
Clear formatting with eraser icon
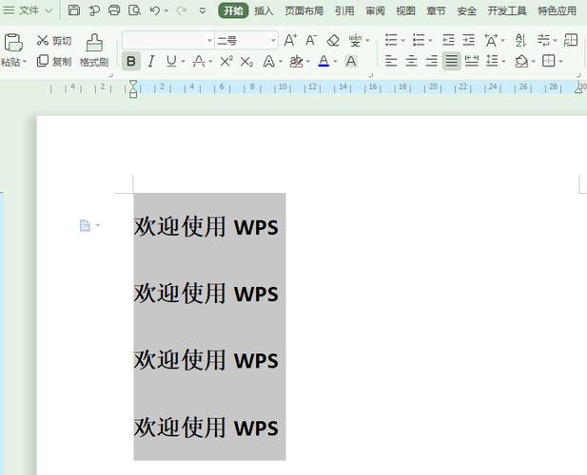pyautogui.click(x=333, y=40)
